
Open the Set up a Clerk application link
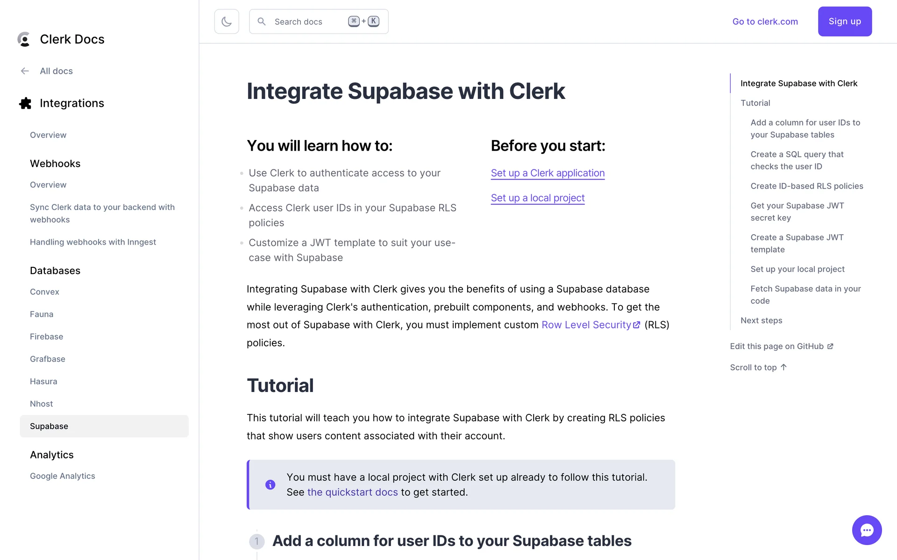(548, 173)
